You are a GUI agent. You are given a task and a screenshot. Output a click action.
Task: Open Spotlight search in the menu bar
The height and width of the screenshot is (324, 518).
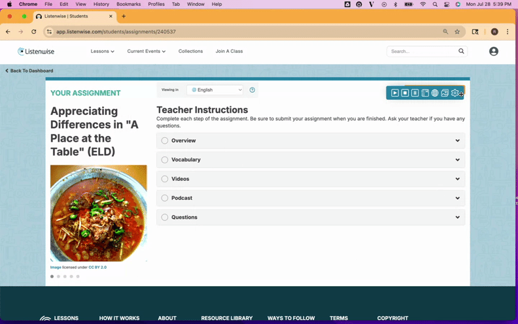pos(435,5)
